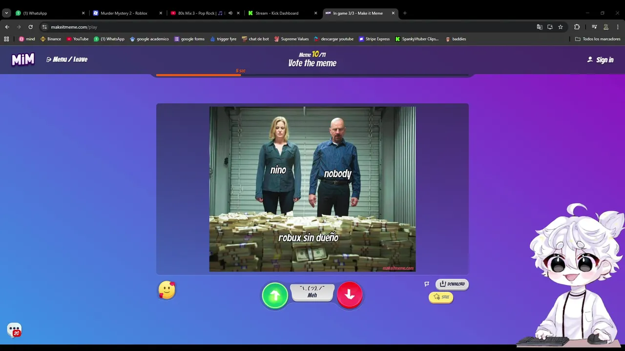625x351 pixels.
Task: Click the Breaking Bad money meme image
Action: [312, 189]
